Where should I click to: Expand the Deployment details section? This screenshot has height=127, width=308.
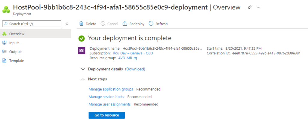click(x=83, y=69)
